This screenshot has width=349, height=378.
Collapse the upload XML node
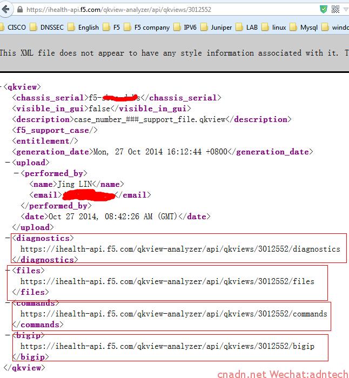pyautogui.click(x=8, y=163)
